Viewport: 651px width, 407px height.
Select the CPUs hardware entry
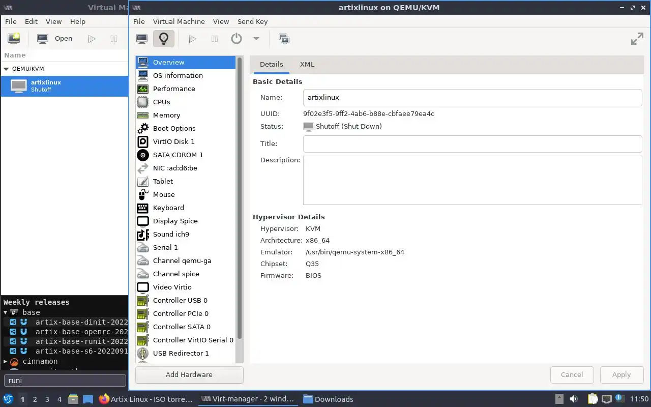coord(186,102)
